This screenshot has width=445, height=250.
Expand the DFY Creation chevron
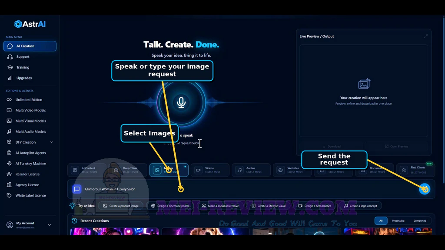(x=51, y=142)
